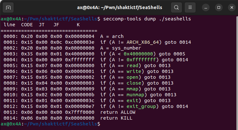Viewport: 238px width, 130px height.
Task: Click the search magnifier icon
Action: click(x=176, y=7)
